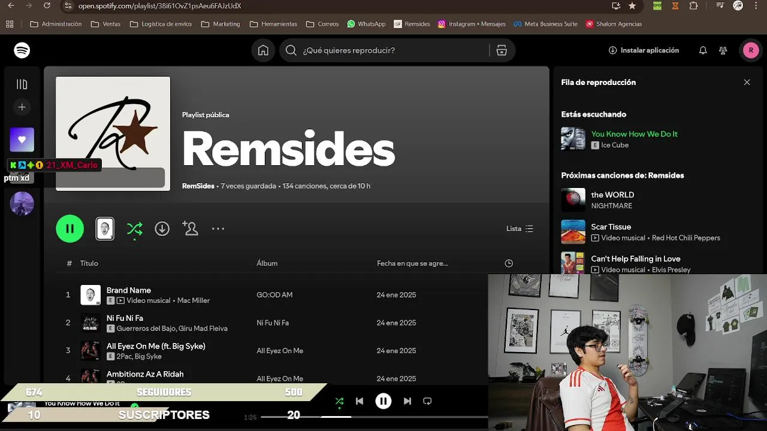Sort by Fecha en que se agregó header

[x=412, y=263]
